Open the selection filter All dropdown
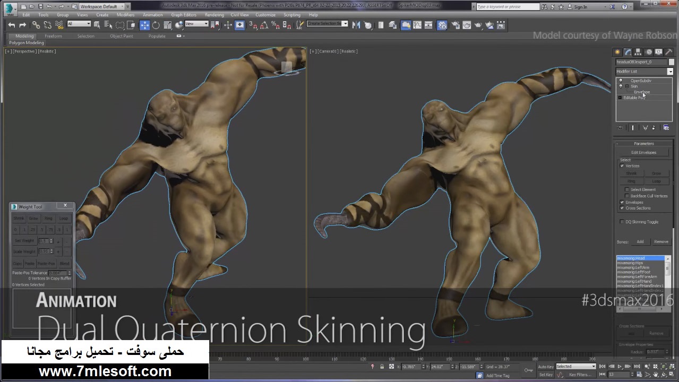 pyautogui.click(x=79, y=24)
